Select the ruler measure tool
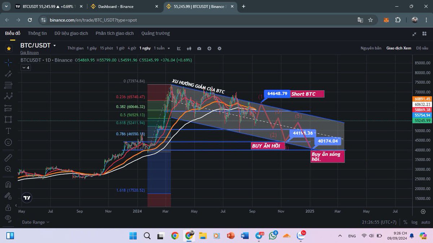Image resolution: width=433 pixels, height=243 pixels. tap(9, 157)
